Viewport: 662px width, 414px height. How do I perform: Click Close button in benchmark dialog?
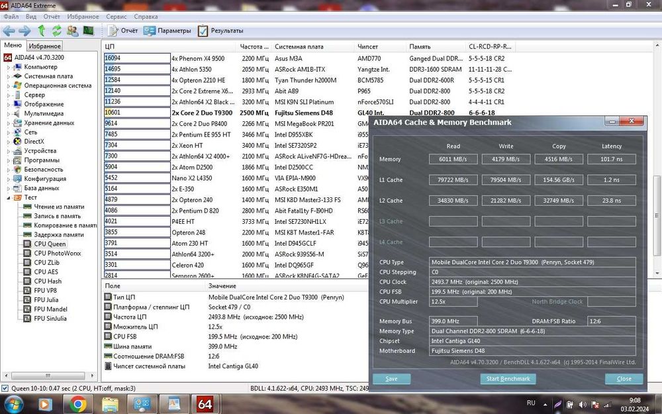[624, 378]
